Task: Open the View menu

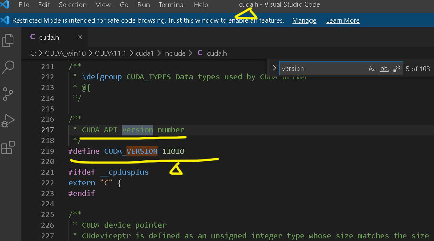Action: point(103,5)
